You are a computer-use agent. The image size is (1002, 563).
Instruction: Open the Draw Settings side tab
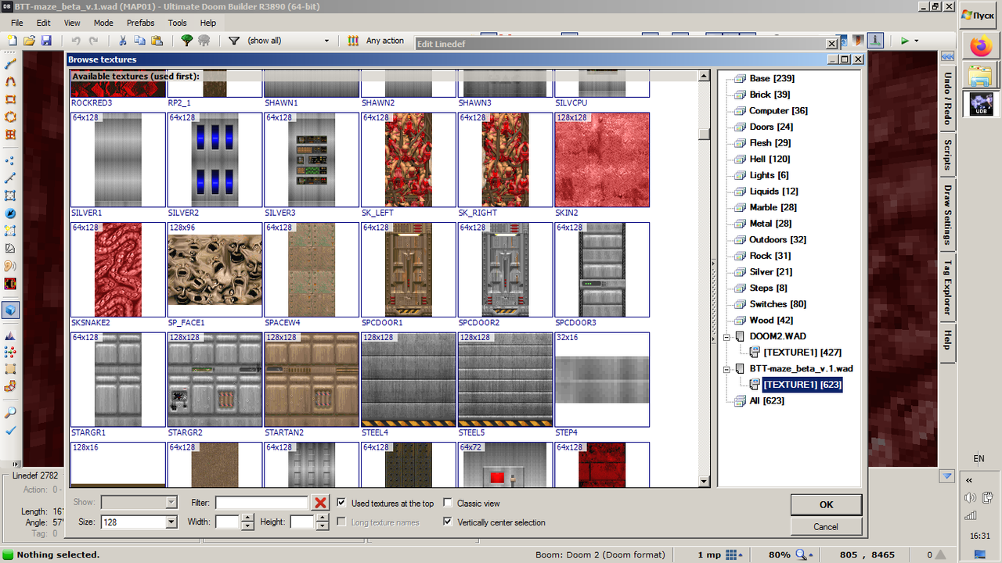(947, 215)
